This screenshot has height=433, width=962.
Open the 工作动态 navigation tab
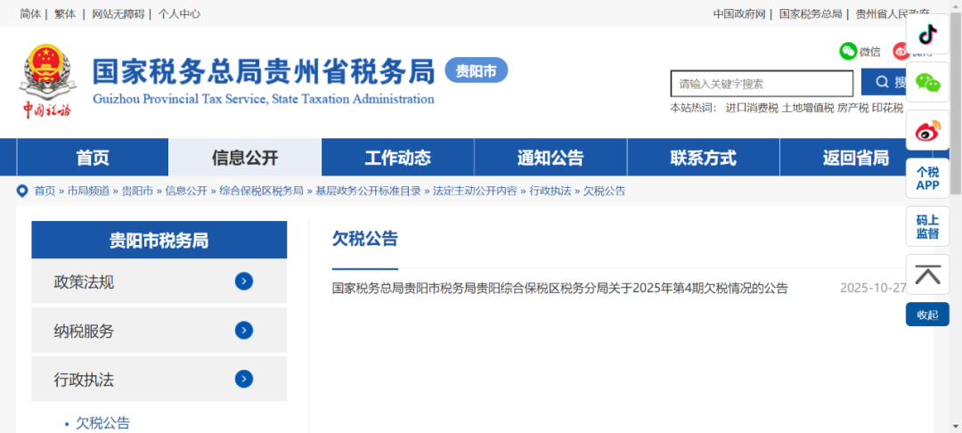(x=397, y=158)
